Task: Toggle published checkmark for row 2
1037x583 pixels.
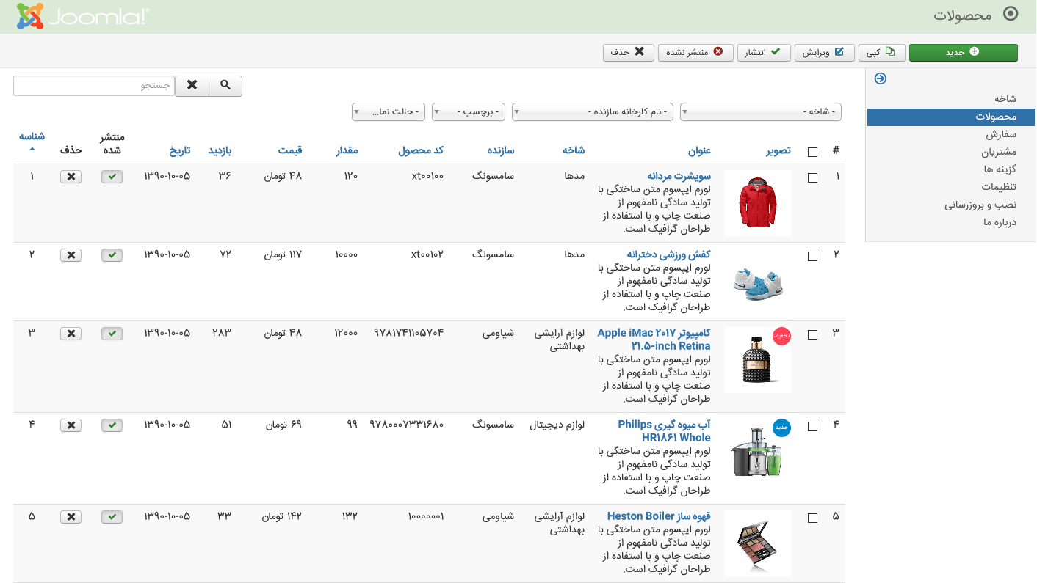Action: (x=112, y=255)
